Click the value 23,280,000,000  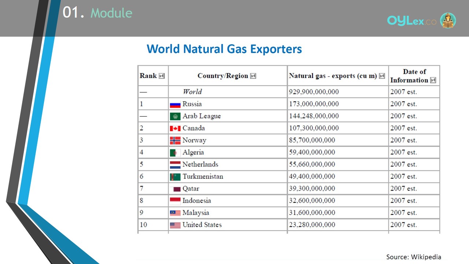pos(312,225)
